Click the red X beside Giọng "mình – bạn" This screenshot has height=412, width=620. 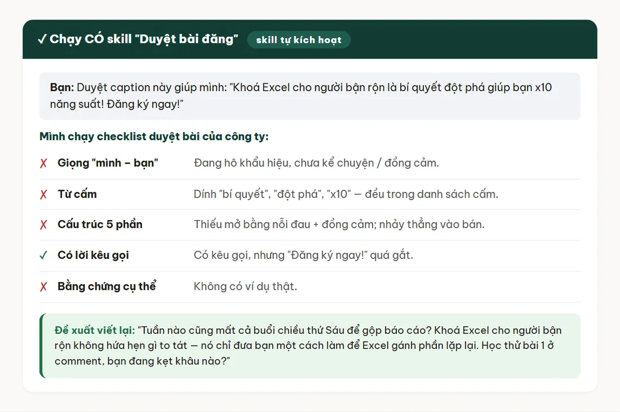click(43, 163)
